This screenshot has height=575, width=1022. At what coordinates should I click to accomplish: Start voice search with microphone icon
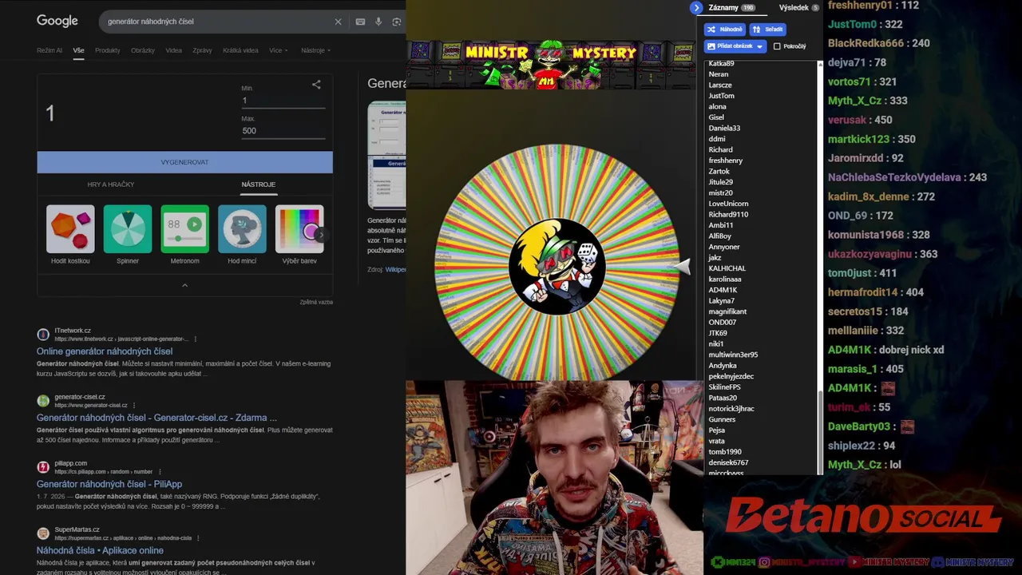pyautogui.click(x=378, y=22)
